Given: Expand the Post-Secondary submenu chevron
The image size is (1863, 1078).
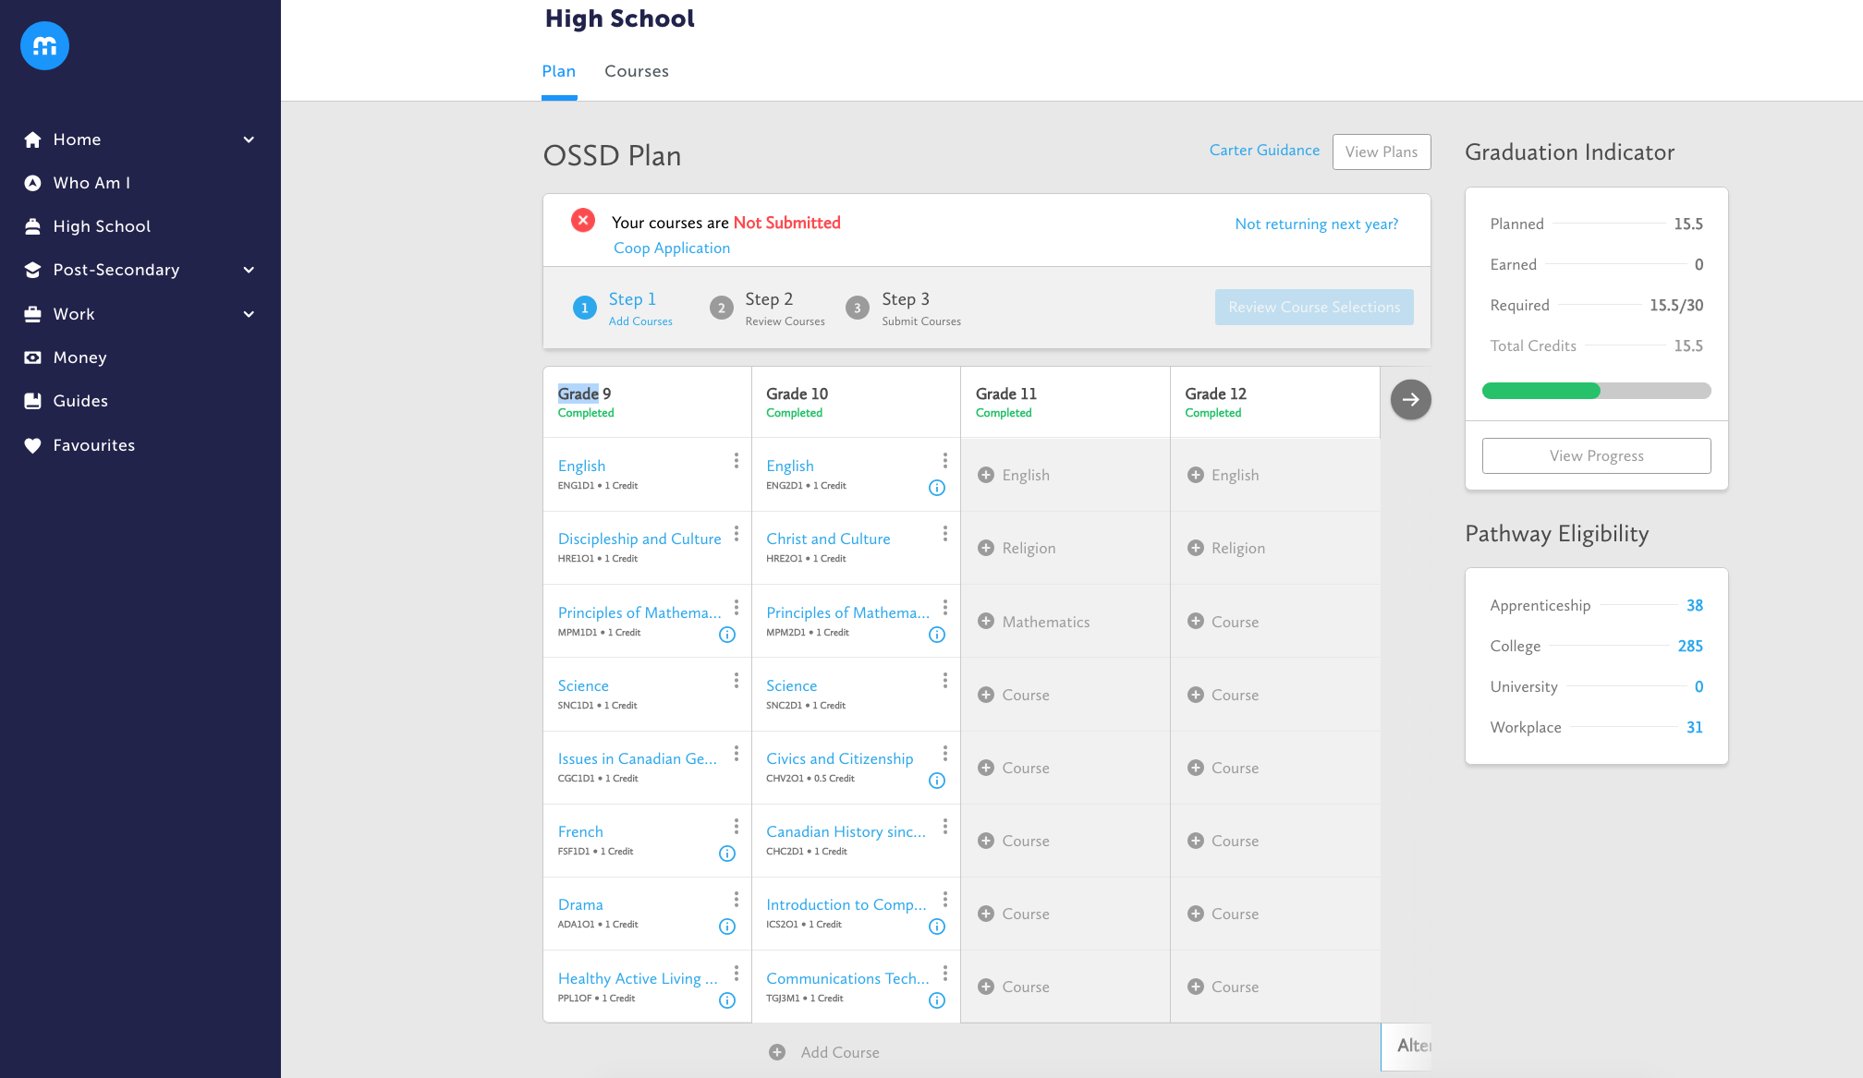Looking at the screenshot, I should tap(249, 270).
